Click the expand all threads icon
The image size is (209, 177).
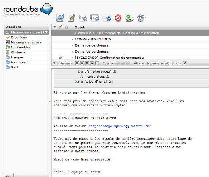coord(118,63)
